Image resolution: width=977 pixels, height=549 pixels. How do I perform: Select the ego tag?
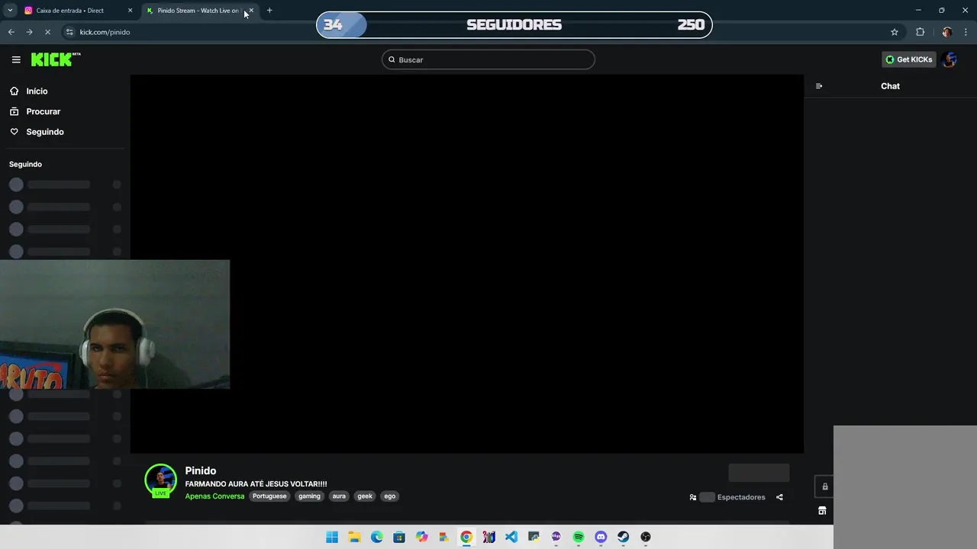pyautogui.click(x=390, y=496)
